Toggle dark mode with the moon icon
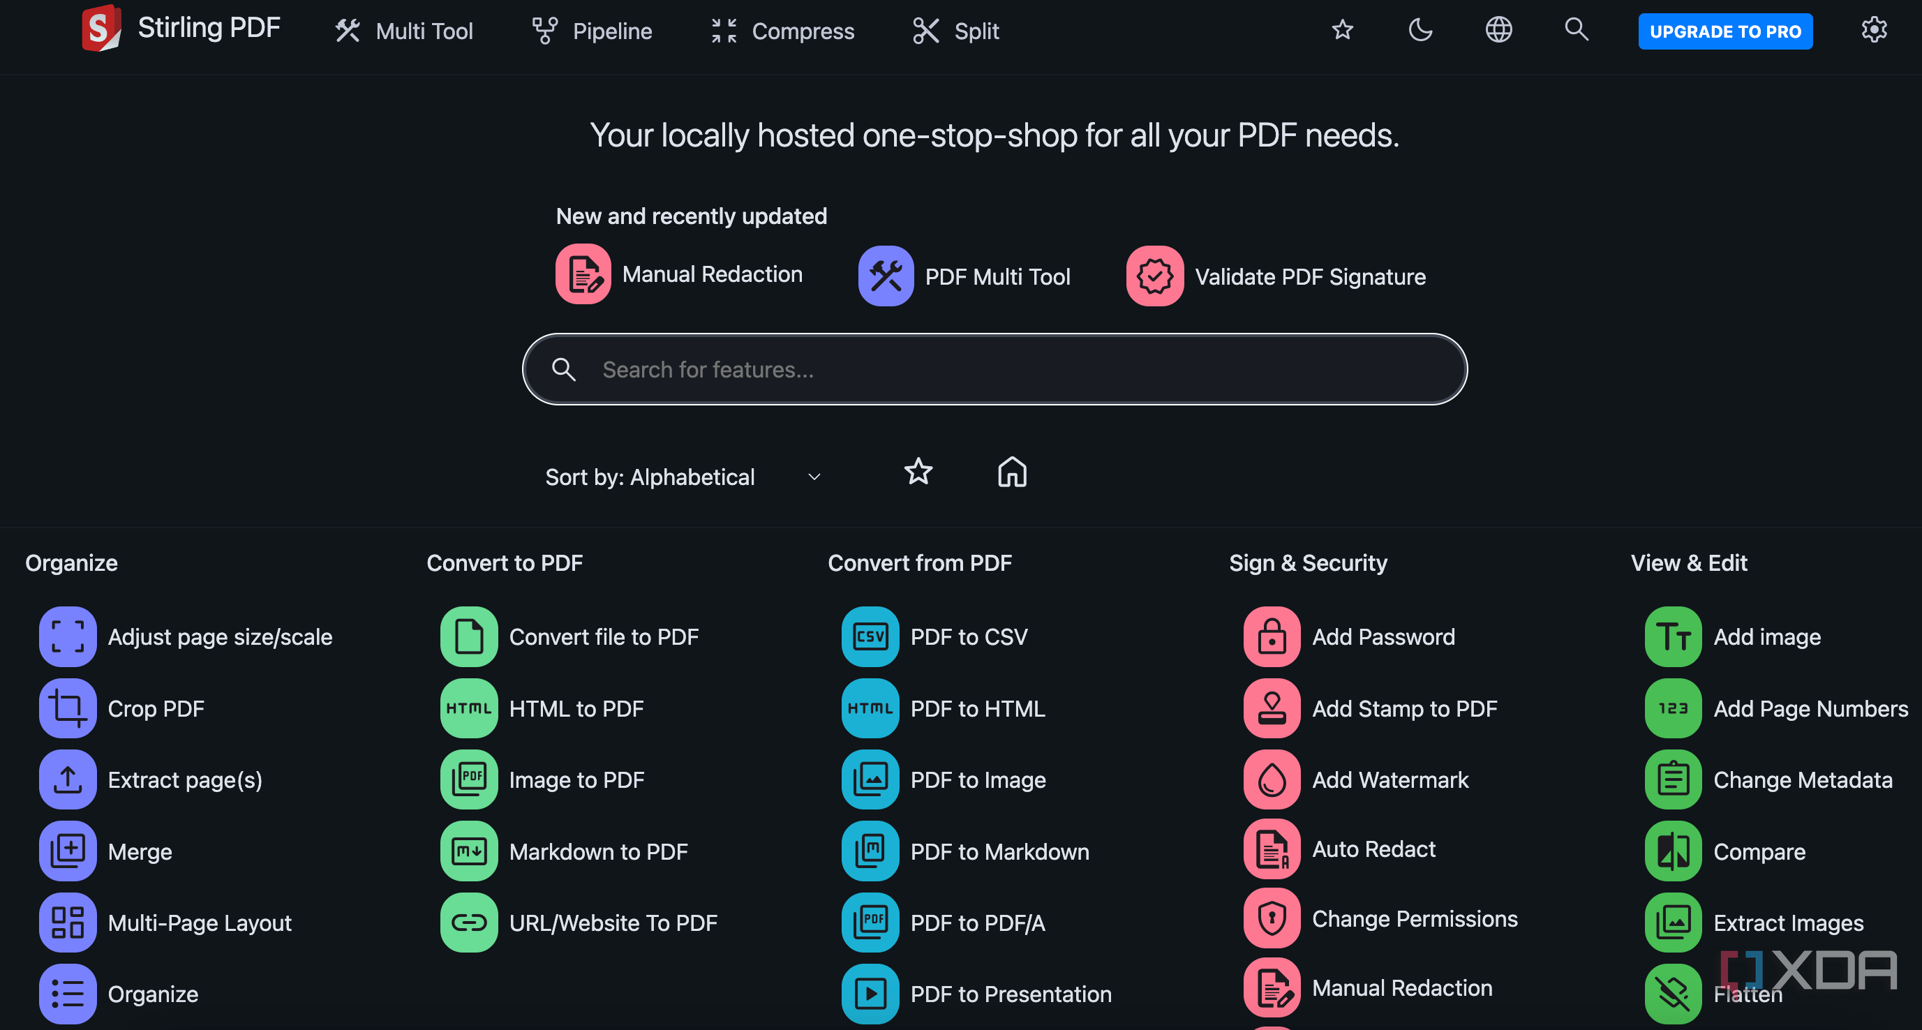The height and width of the screenshot is (1030, 1922). pos(1420,31)
